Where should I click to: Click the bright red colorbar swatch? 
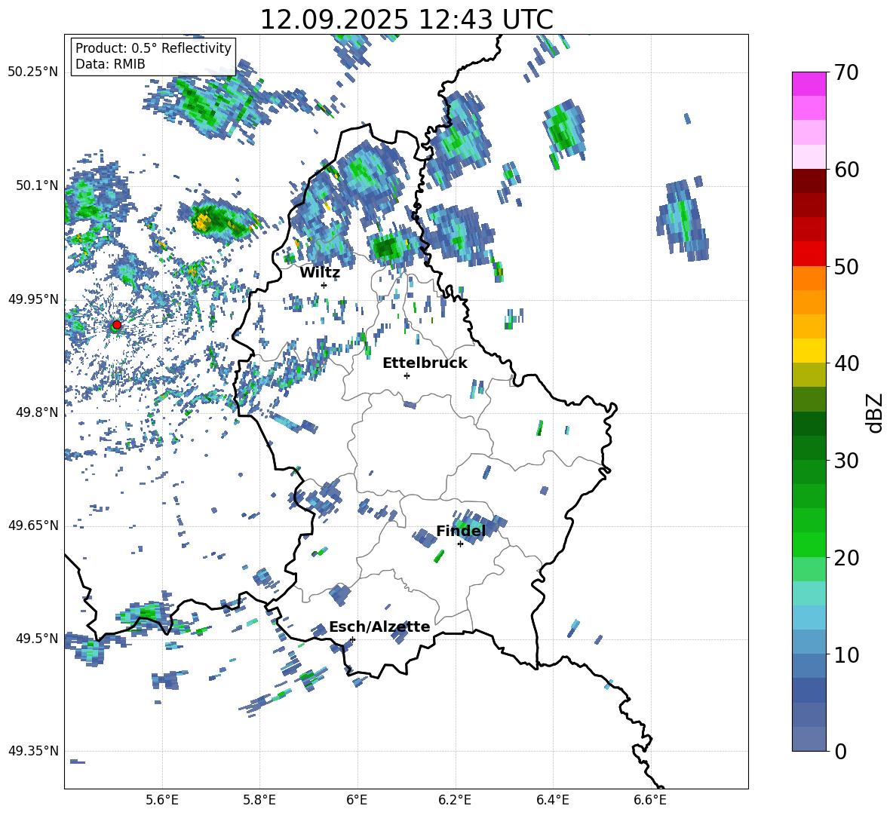pyautogui.click(x=809, y=254)
